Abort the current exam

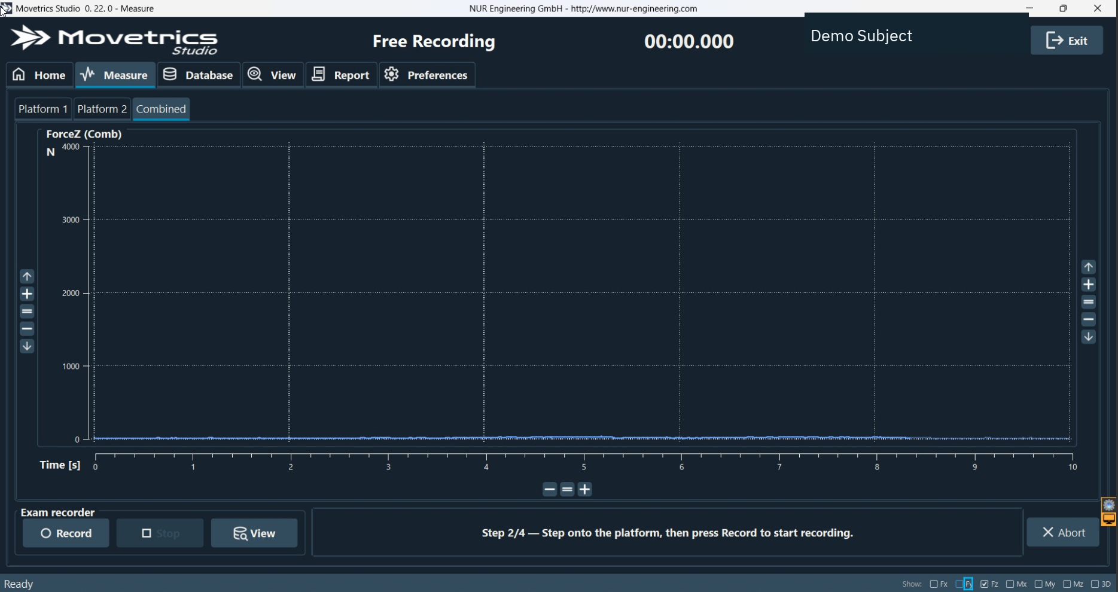[x=1063, y=532]
